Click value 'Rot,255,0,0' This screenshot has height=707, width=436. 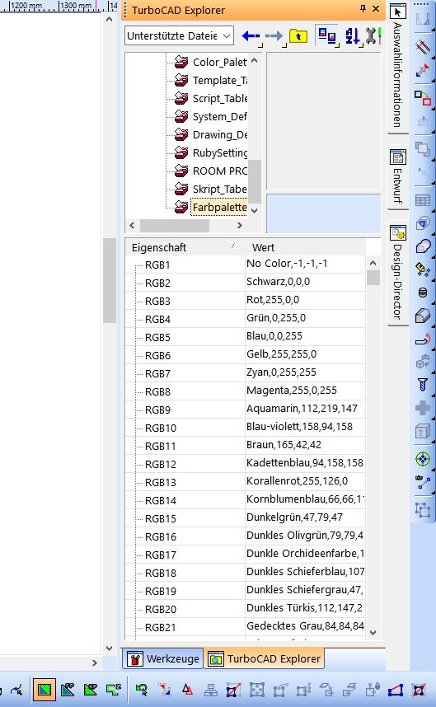[272, 300]
